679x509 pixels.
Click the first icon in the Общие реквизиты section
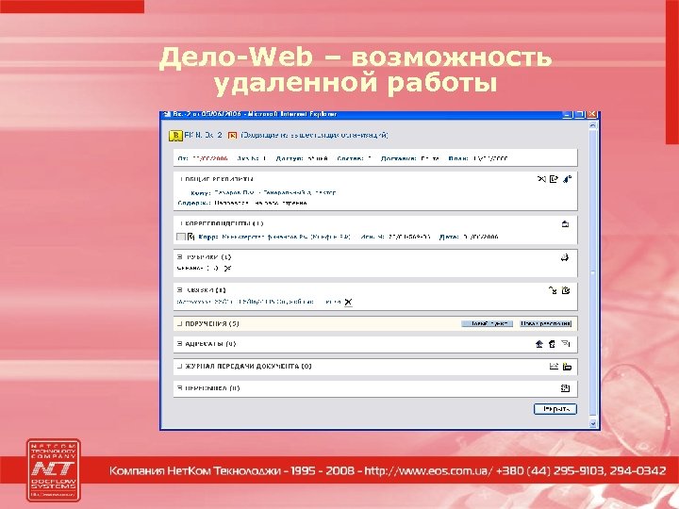pos(541,179)
